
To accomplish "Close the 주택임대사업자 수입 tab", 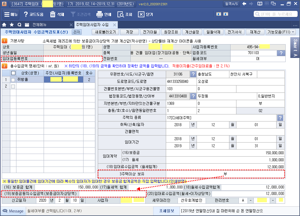I will 115,25.
